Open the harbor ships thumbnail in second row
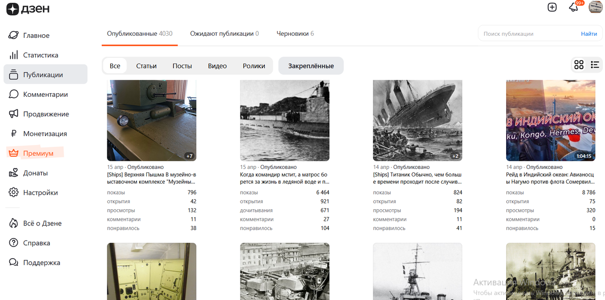 click(285, 271)
